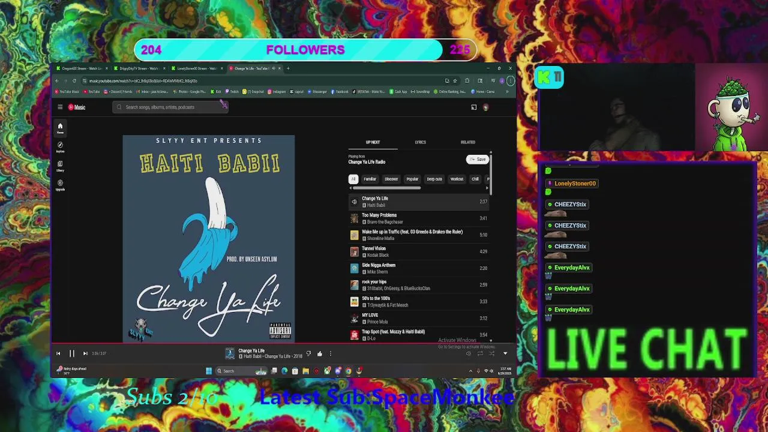Toggle shuffle in player bar

491,353
